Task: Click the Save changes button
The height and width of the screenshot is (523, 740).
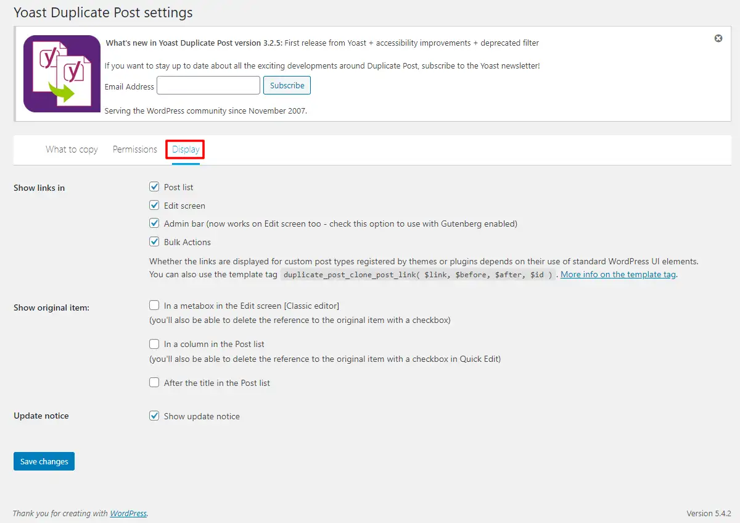Action: (x=44, y=461)
